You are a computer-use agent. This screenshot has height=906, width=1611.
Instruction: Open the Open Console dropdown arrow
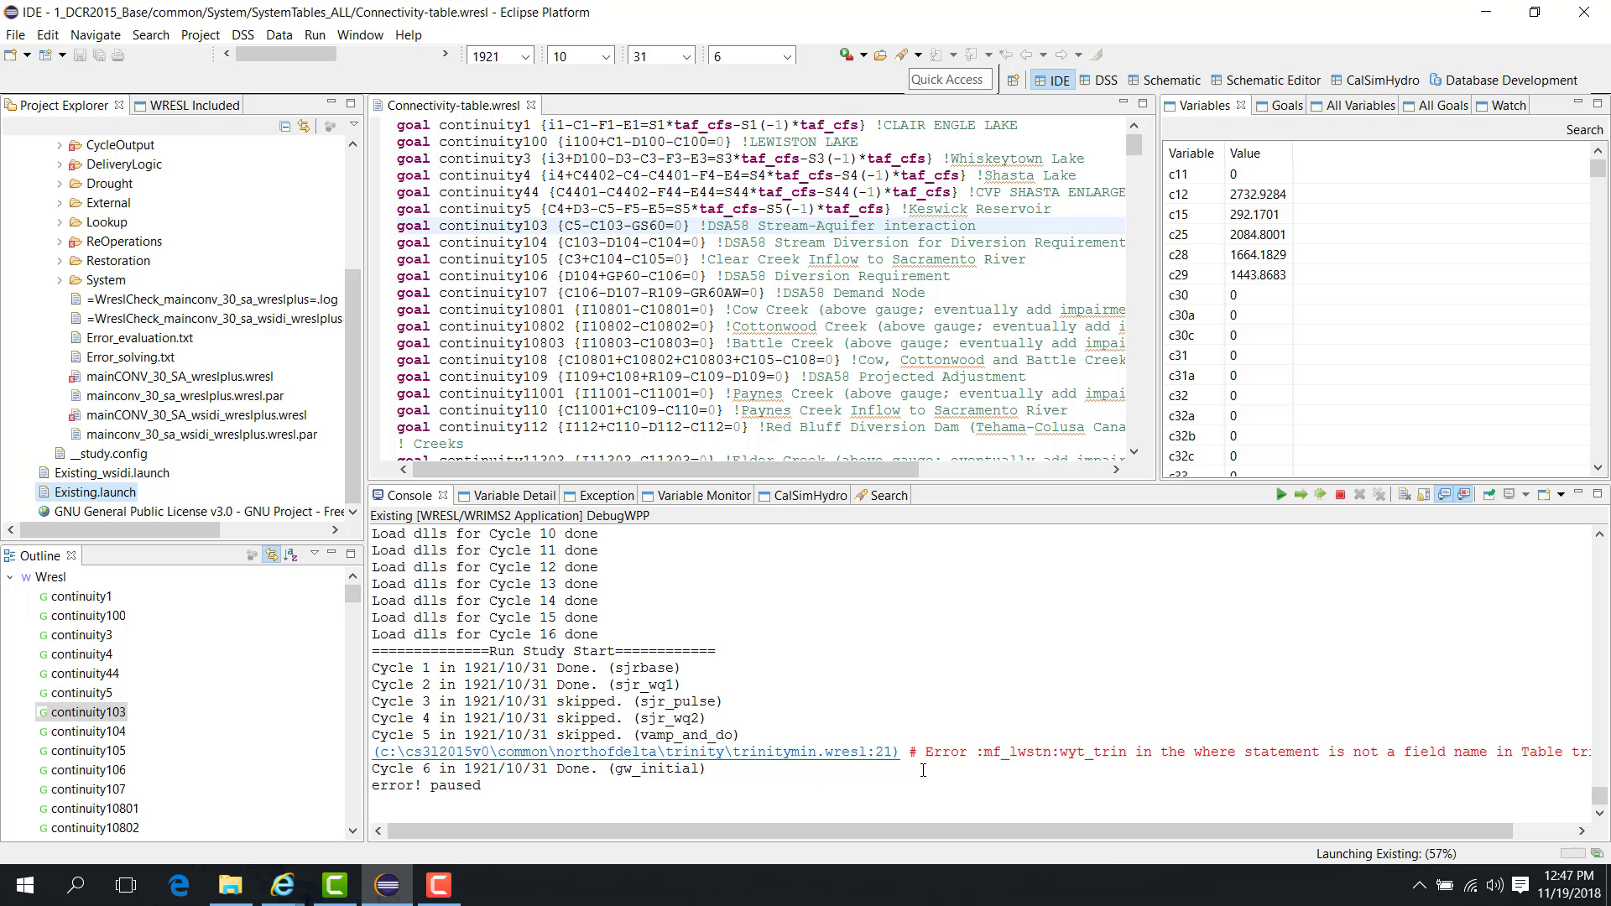(x=1561, y=495)
